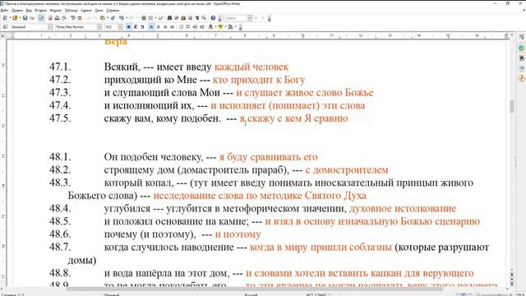Expand the Highlighting color dropdown arrow

pos(225,27)
